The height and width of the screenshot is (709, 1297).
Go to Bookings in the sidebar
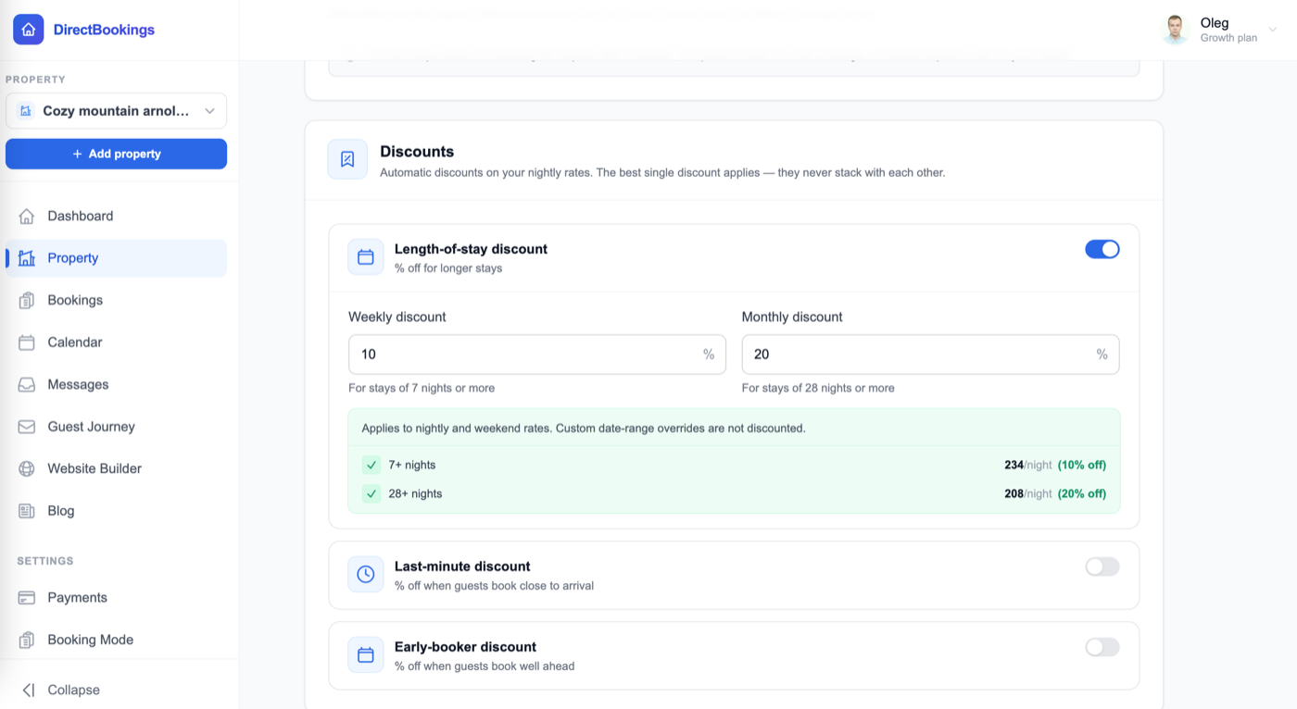click(116, 300)
